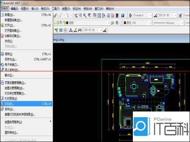This screenshot has height=142, width=190.
Task: Open the Tool Palettes window icon
Action: [x=104, y=15]
